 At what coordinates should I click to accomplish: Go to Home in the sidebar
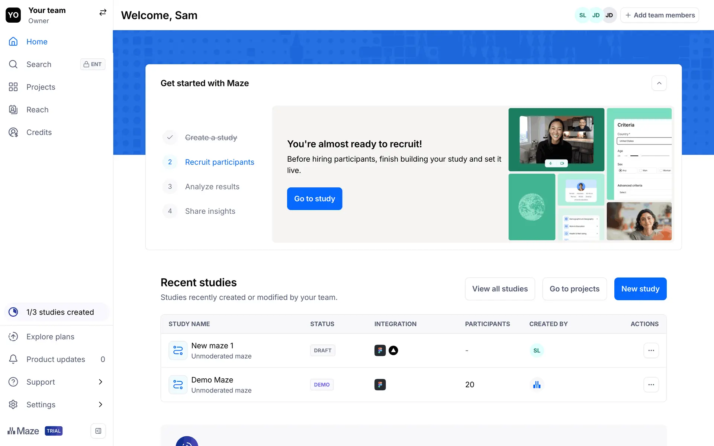point(37,42)
